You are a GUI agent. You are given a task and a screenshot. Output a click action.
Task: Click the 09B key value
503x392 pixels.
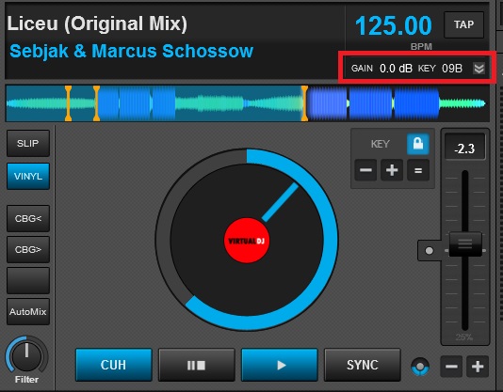pyautogui.click(x=452, y=69)
